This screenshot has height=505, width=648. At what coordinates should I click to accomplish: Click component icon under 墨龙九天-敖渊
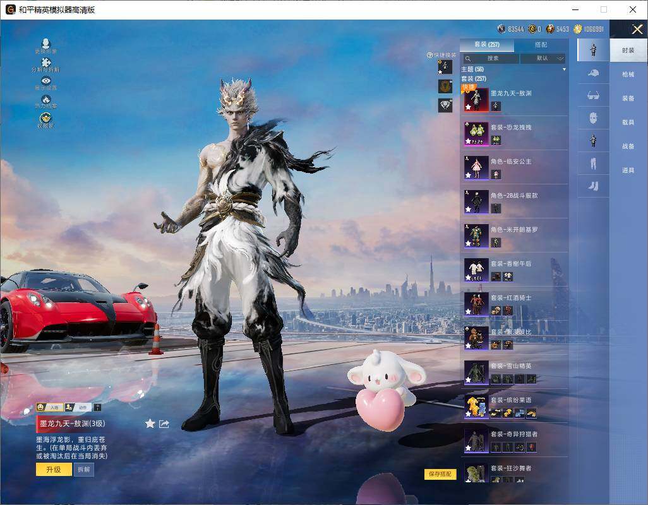point(496,106)
